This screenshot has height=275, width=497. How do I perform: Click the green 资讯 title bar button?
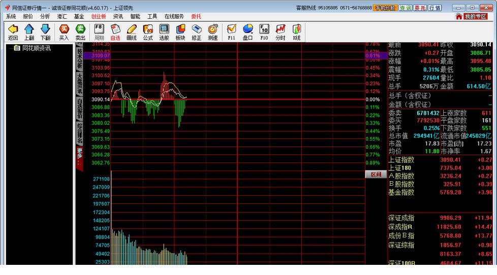coord(405,8)
